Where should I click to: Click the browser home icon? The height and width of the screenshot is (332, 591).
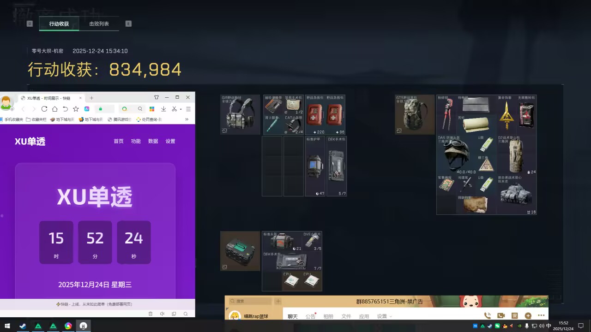click(55, 109)
